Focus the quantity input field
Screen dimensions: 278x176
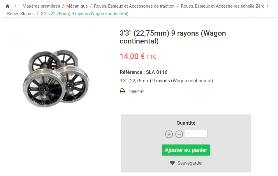click(x=196, y=134)
